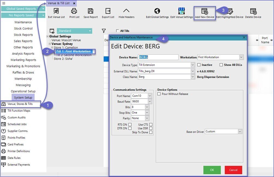Expand the Device Type combo box
Viewport: 274px width, 177px height.
point(193,65)
